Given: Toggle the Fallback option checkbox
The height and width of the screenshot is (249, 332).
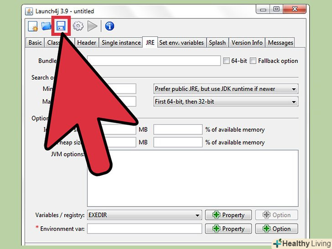Looking at the screenshot, I should (x=253, y=61).
